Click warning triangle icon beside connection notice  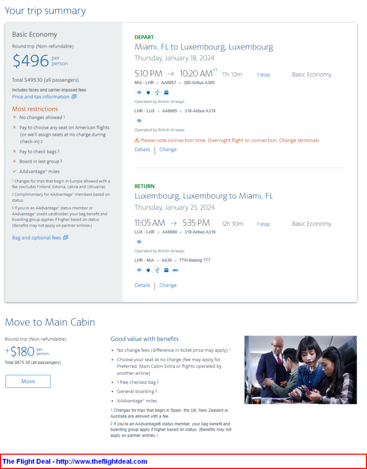[x=137, y=140]
